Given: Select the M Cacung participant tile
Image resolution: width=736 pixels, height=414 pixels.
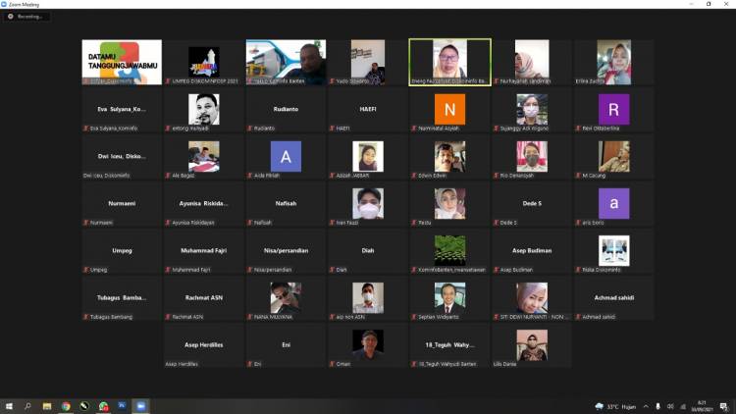Looking at the screenshot, I should [x=614, y=156].
